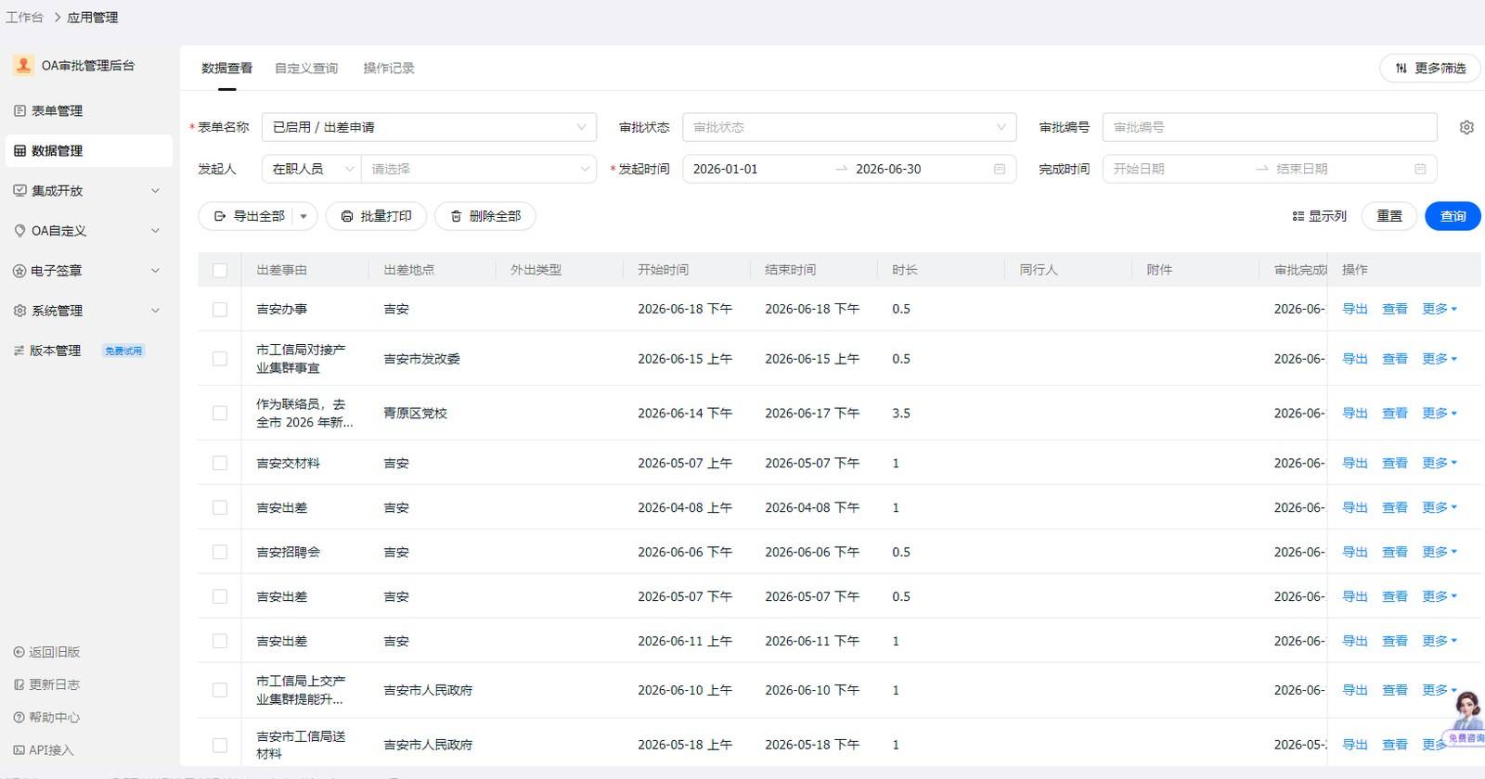Expand the OA自定义 menu chevron

click(155, 230)
